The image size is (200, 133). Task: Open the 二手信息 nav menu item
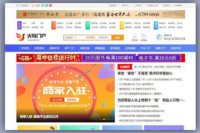click(24, 48)
